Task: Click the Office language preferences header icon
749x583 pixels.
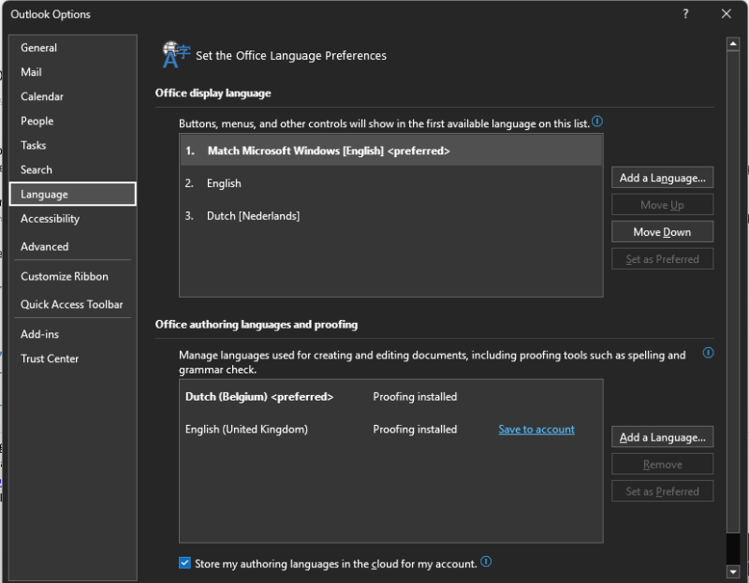Action: click(176, 55)
